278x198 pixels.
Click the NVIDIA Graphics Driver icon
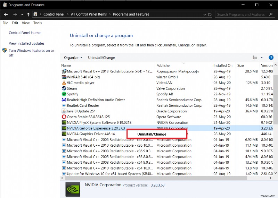[64, 134]
